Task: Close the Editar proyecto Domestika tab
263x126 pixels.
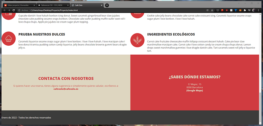Action: [34, 5]
